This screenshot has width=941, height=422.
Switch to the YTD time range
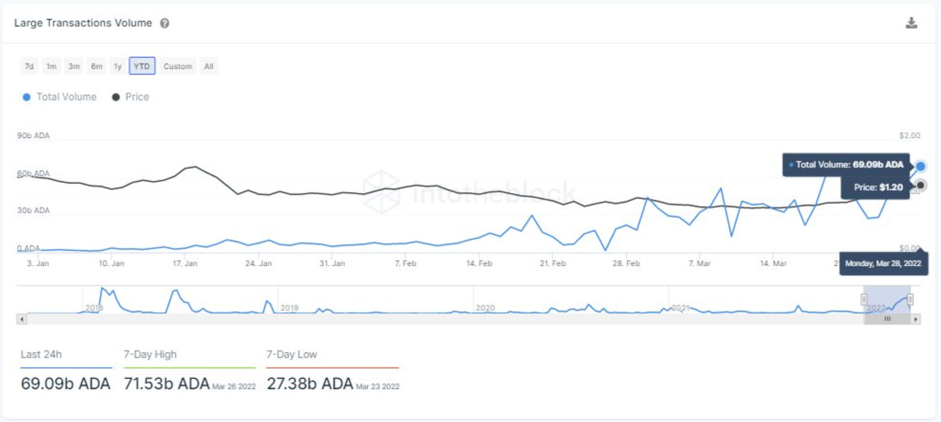coord(143,66)
